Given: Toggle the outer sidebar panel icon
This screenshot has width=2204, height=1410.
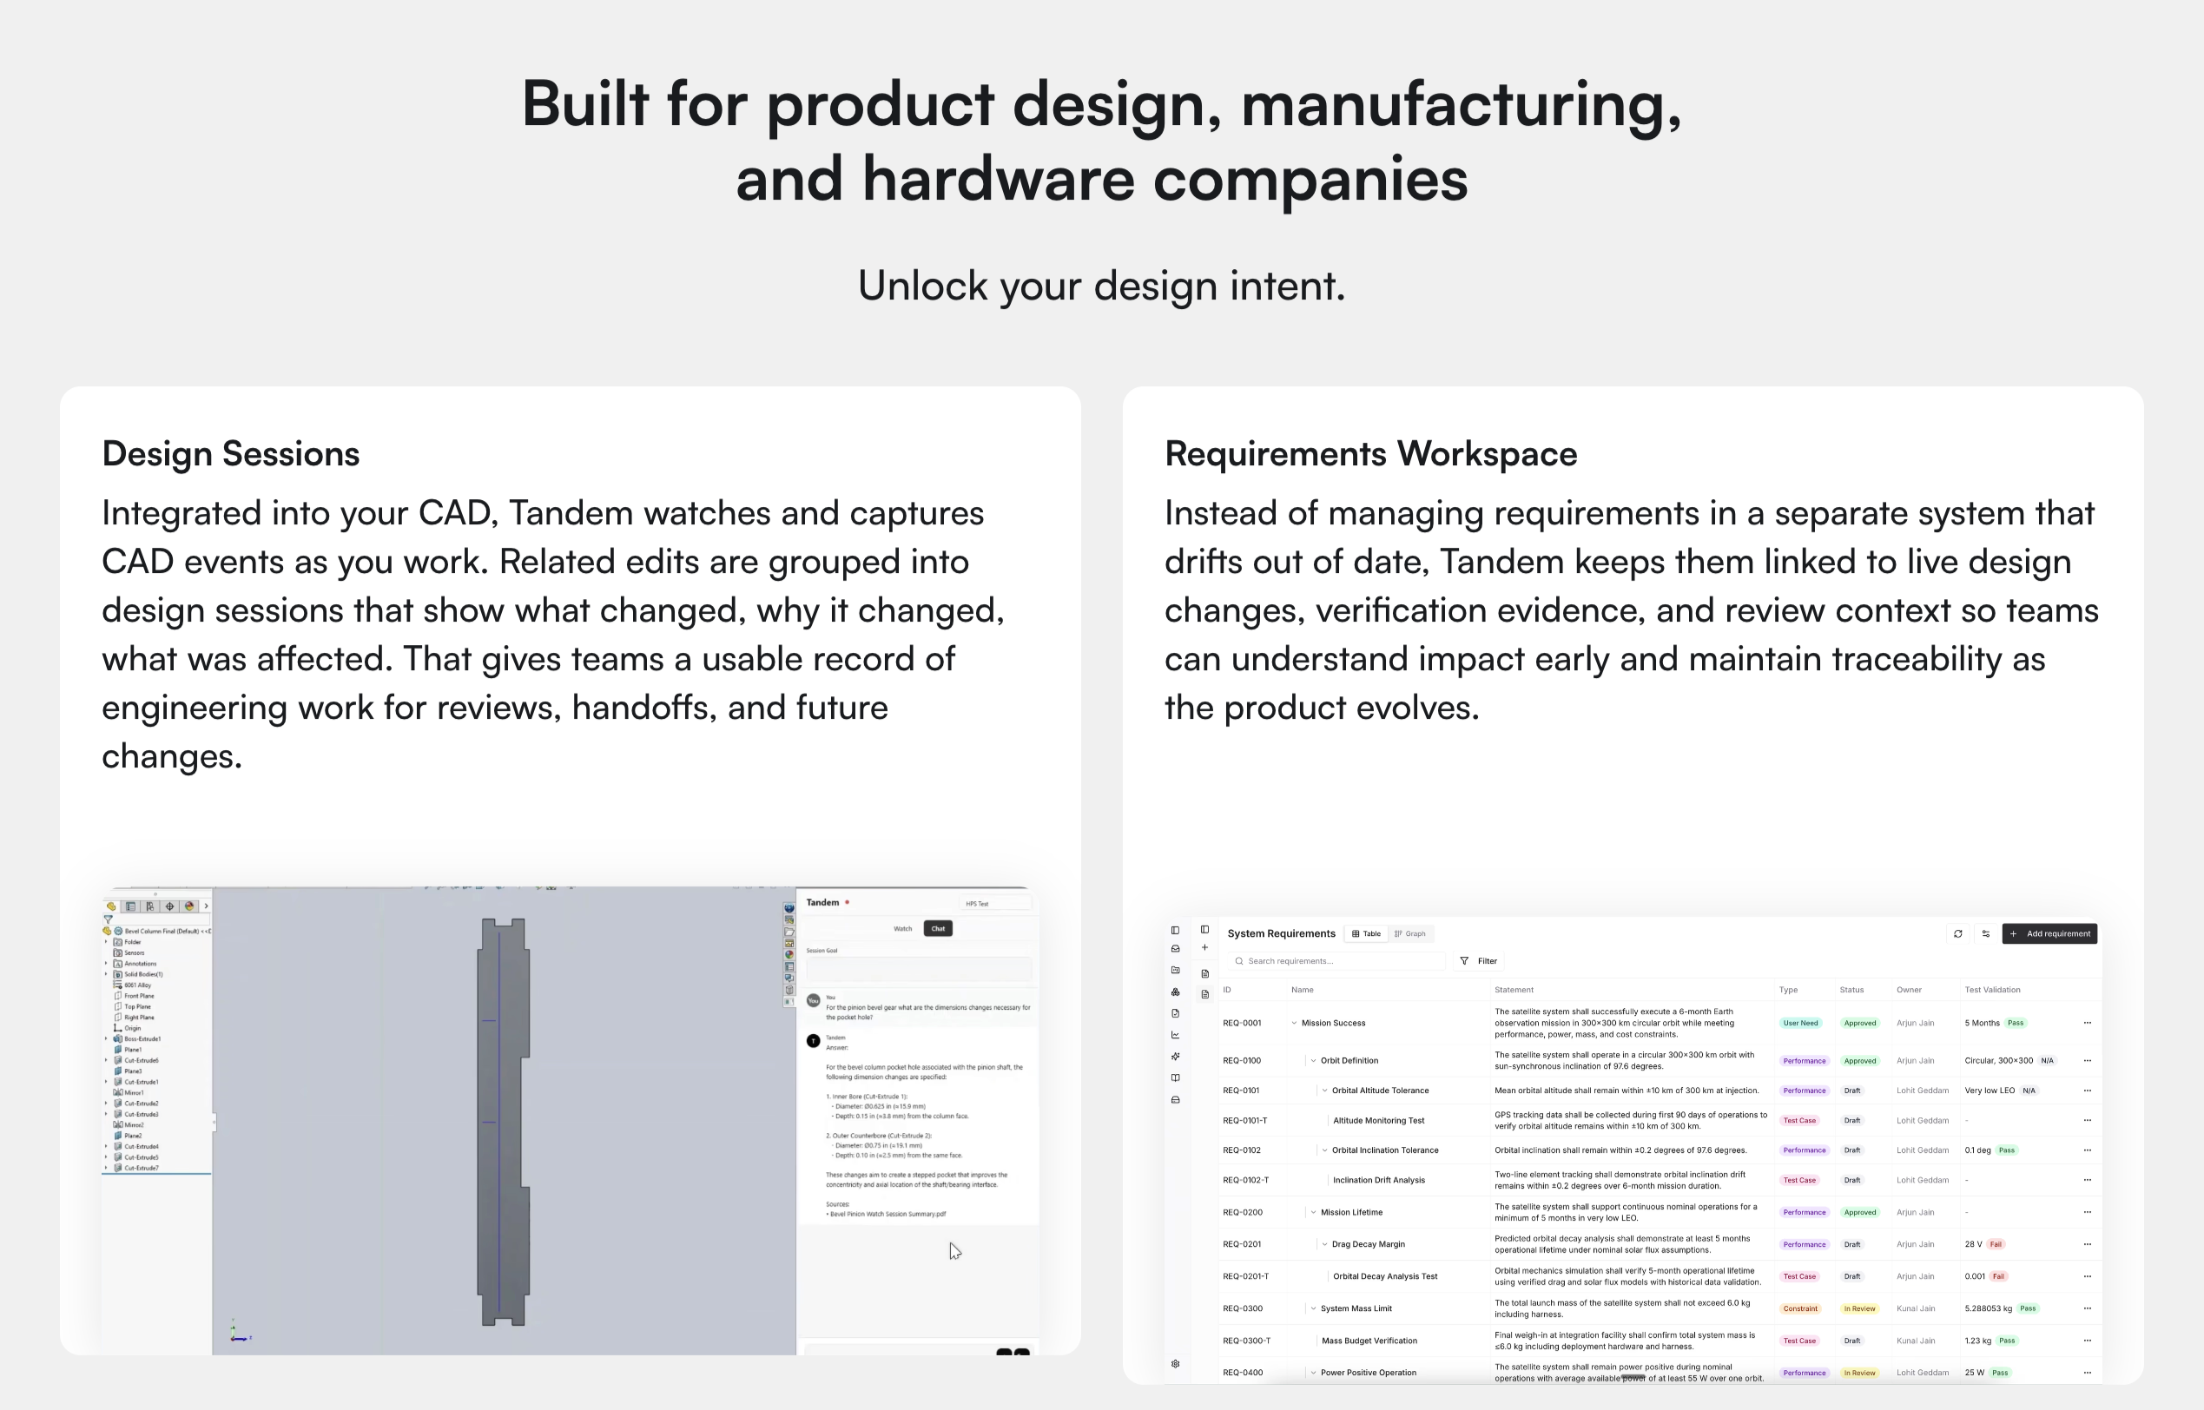Looking at the screenshot, I should pyautogui.click(x=1176, y=930).
